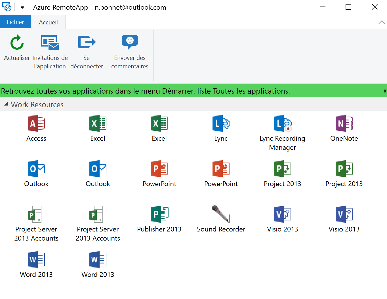Click Envoyer des commentaires
Screen dimensions: 387x299
130,43
